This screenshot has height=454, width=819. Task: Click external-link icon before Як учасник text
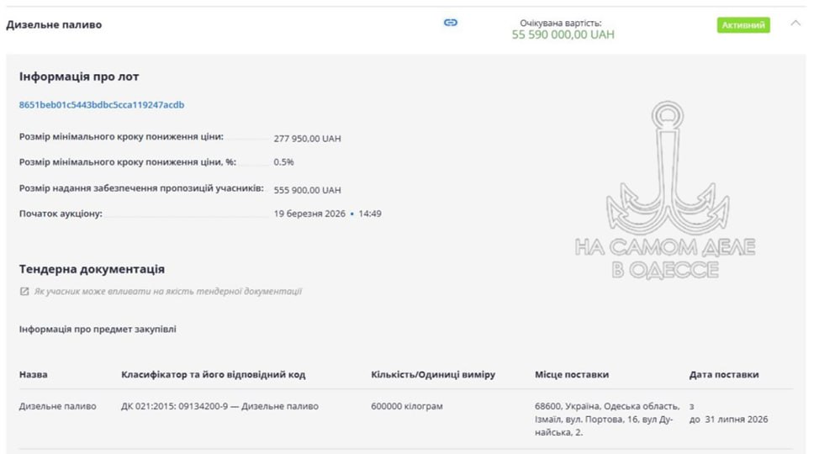(24, 292)
